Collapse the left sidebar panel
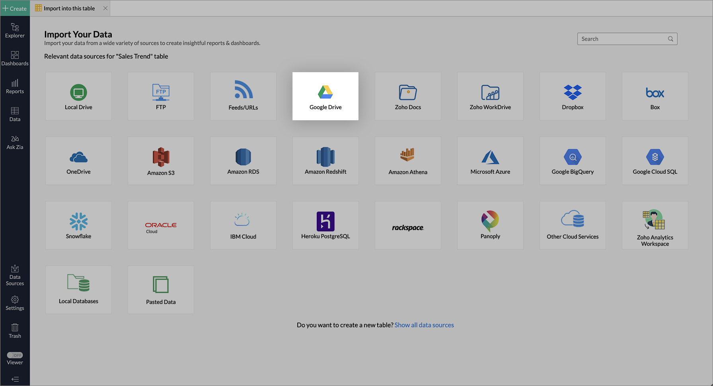Viewport: 713px width, 386px height. tap(15, 379)
